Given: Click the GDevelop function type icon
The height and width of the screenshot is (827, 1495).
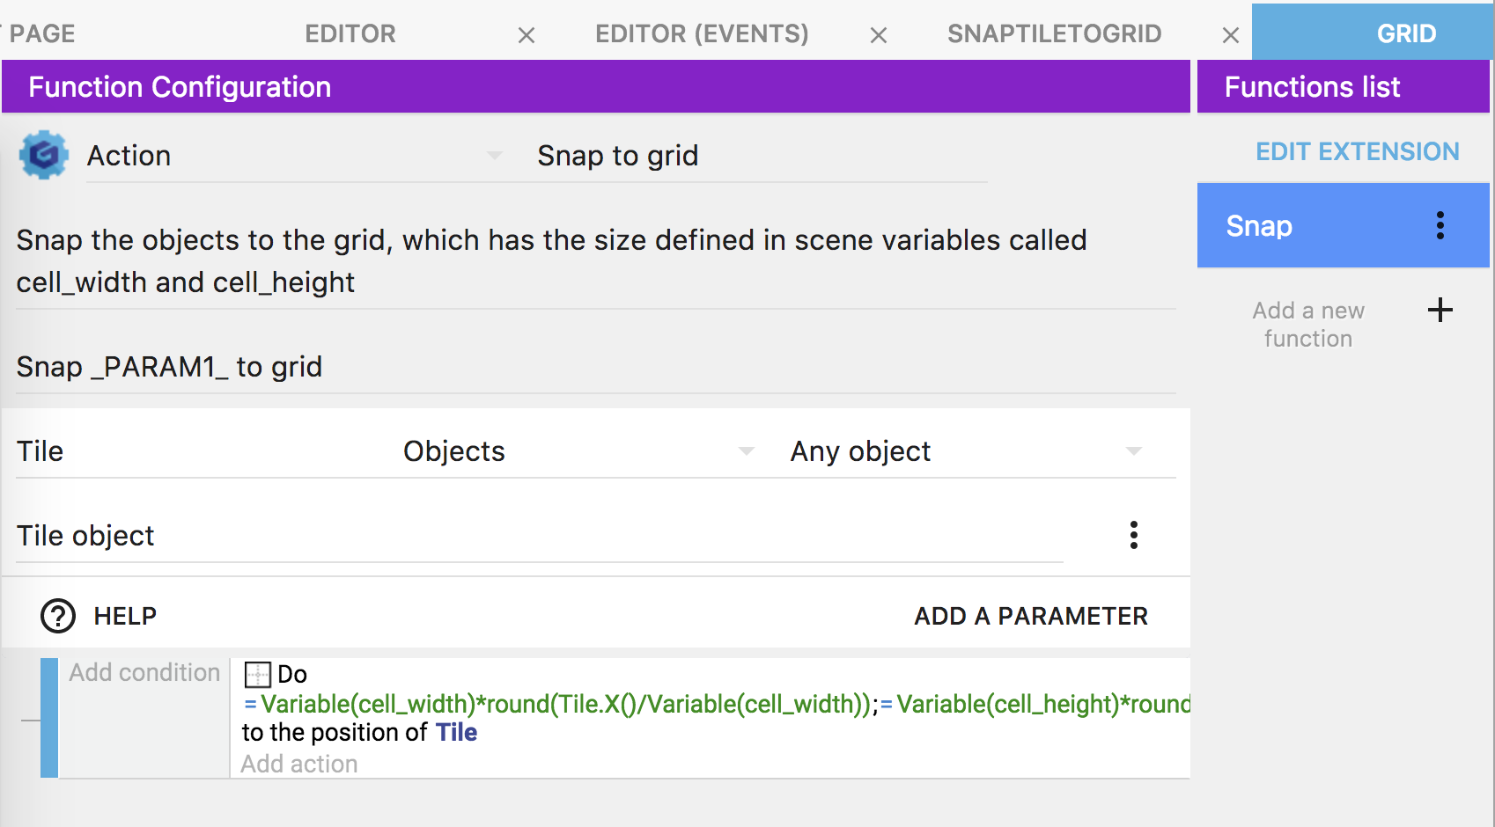Looking at the screenshot, I should pos(43,156).
